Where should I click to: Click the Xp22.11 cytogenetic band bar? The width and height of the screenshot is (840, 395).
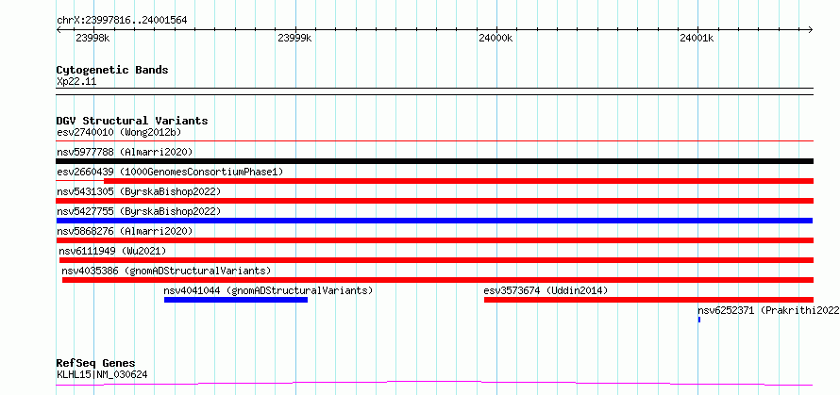pyautogui.click(x=434, y=91)
